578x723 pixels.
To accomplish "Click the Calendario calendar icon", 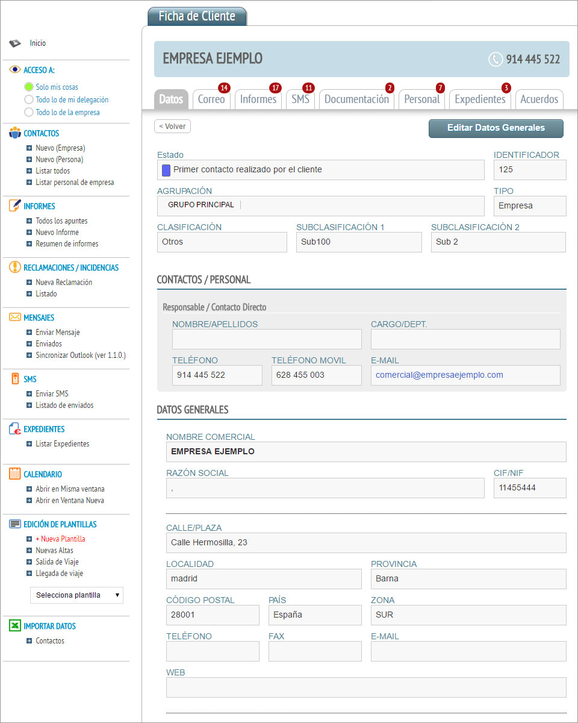I will point(15,474).
